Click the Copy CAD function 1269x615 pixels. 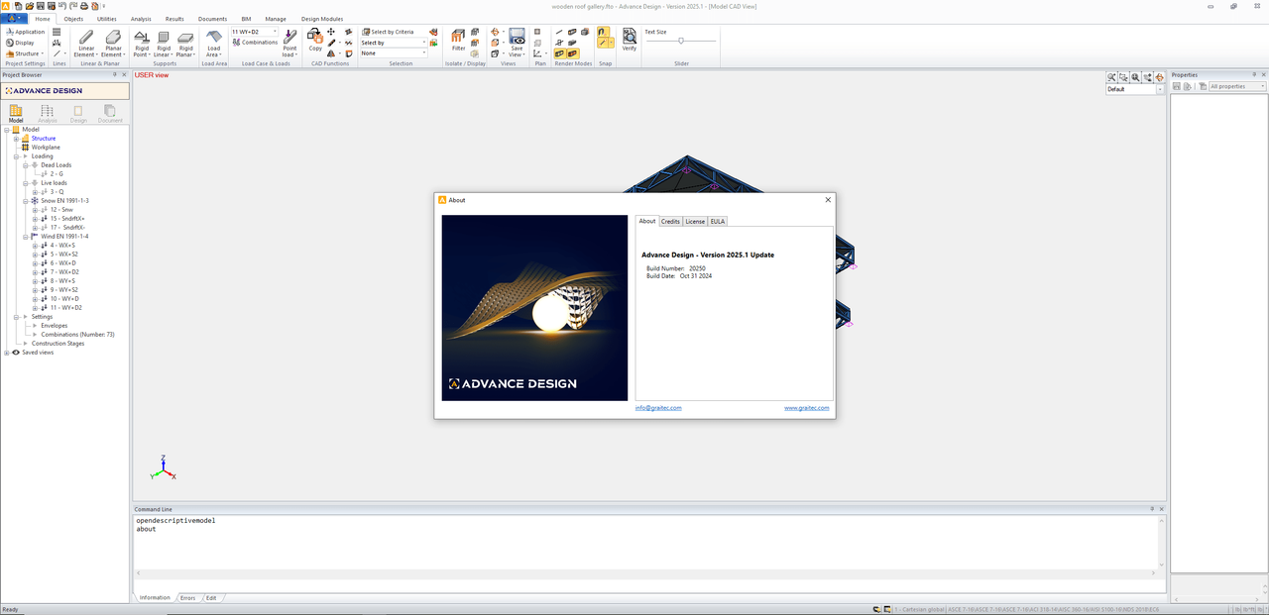coord(315,40)
